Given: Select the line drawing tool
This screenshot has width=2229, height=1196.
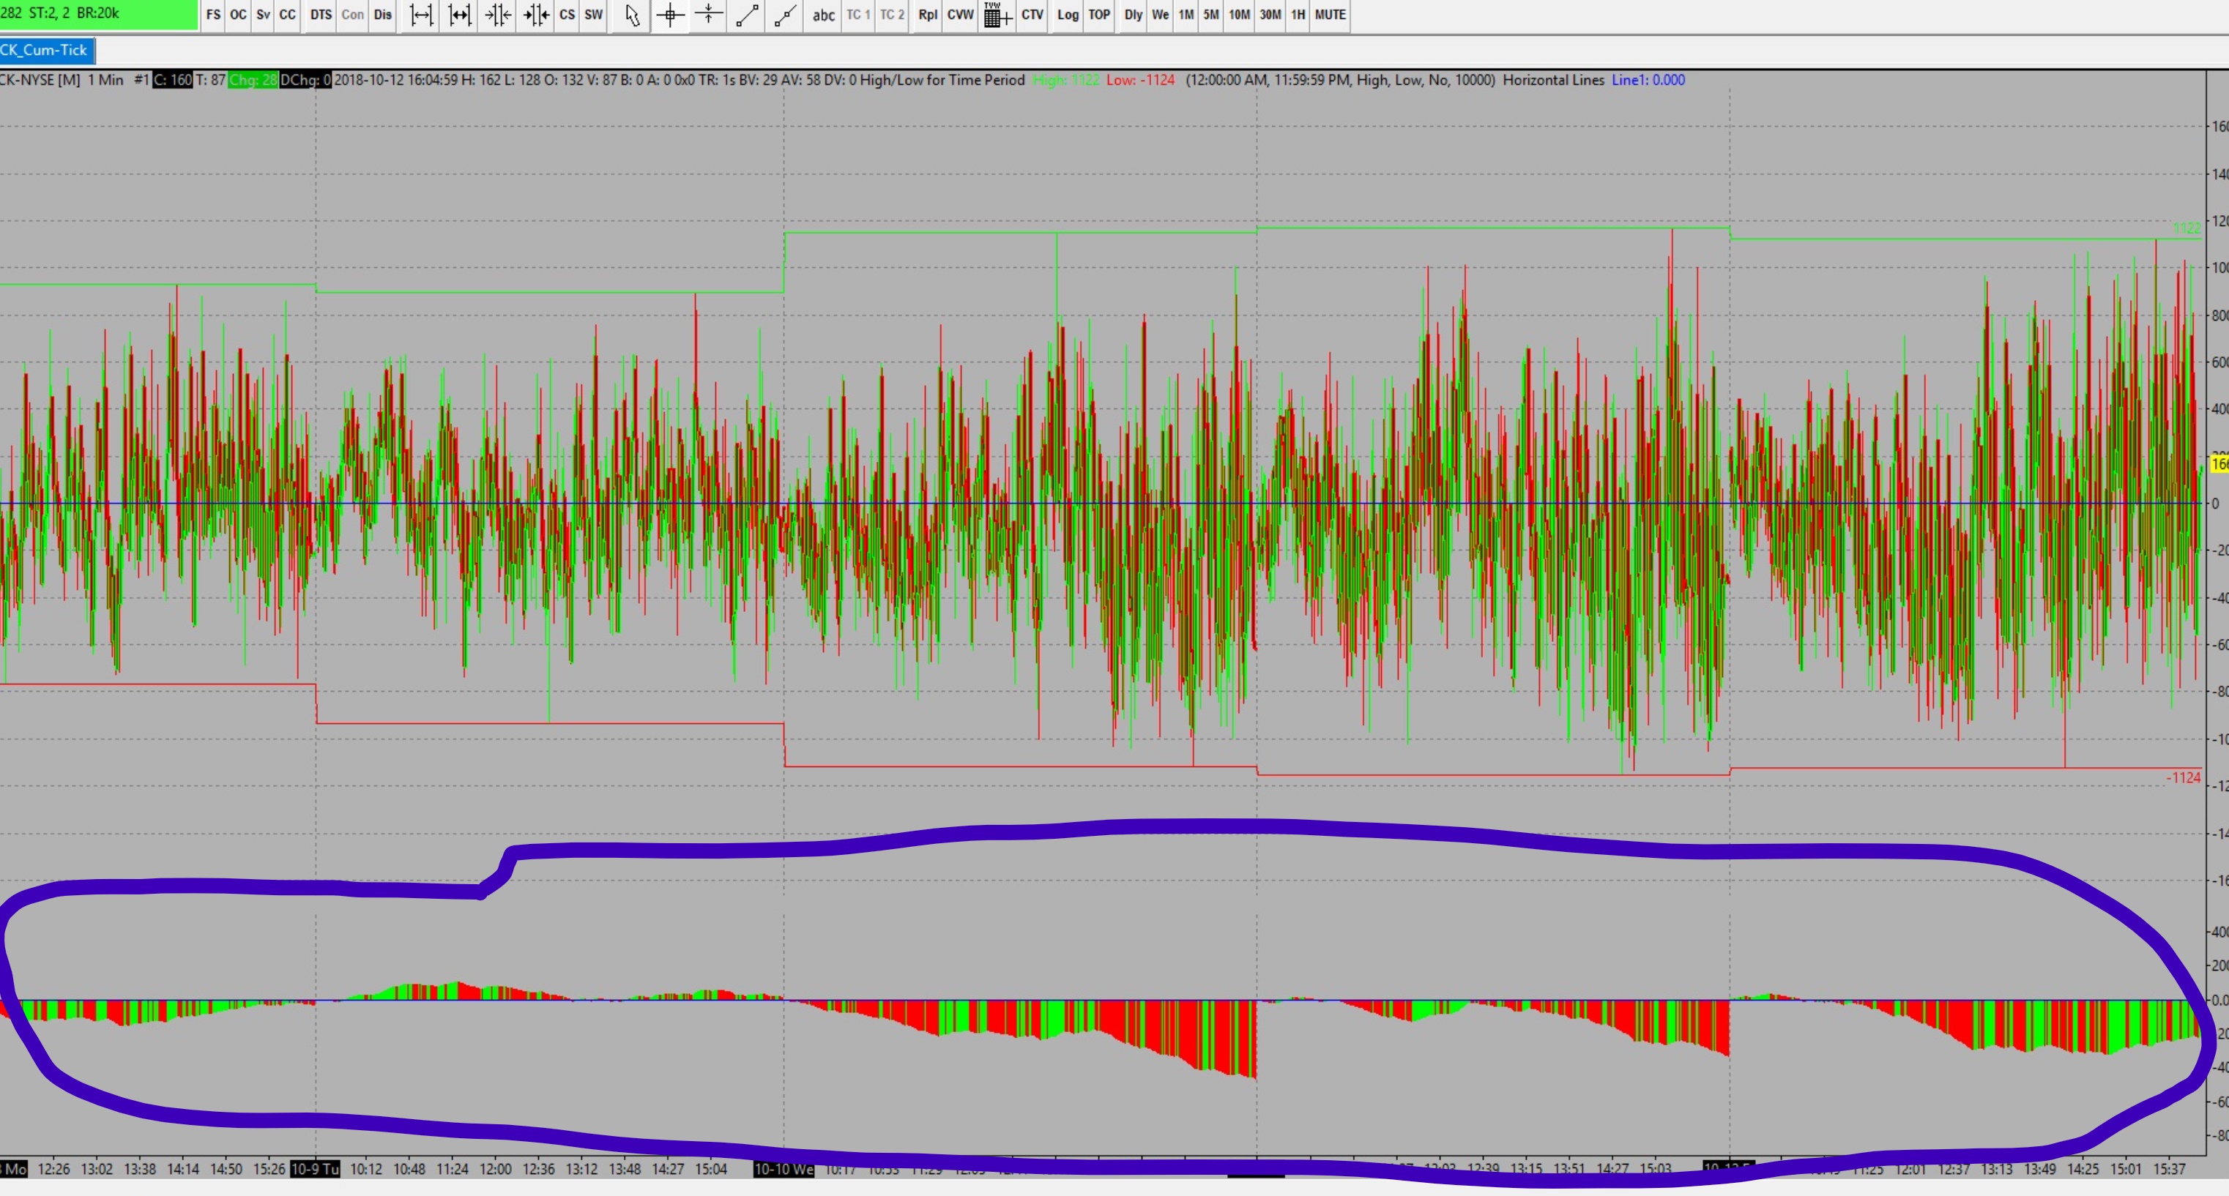Looking at the screenshot, I should point(747,15).
